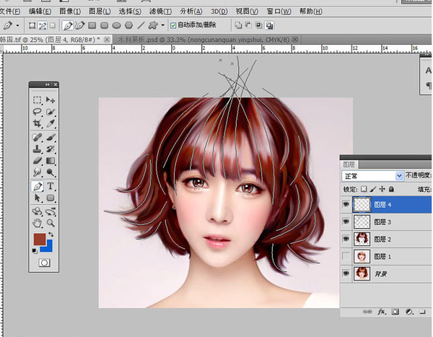Open the 滤镜(T) menu
433x337 pixels.
pos(159,12)
